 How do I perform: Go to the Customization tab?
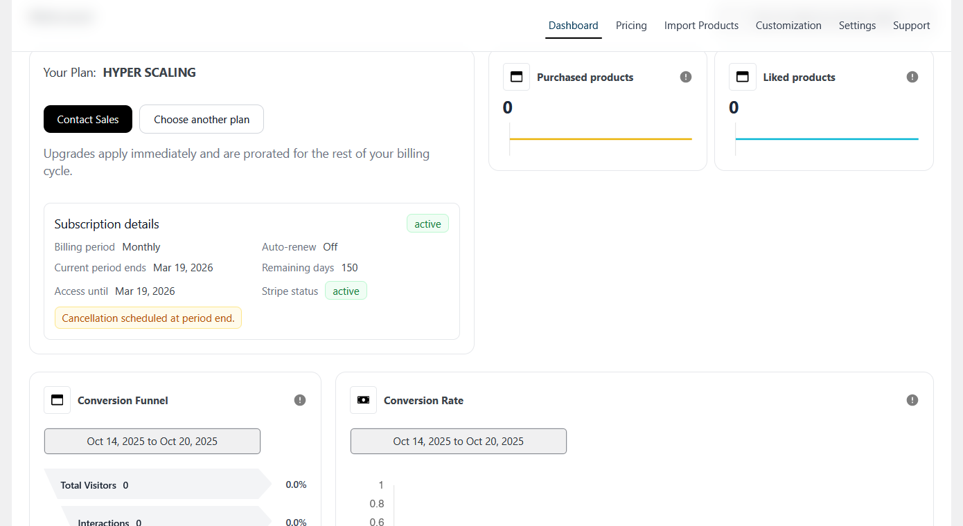788,26
